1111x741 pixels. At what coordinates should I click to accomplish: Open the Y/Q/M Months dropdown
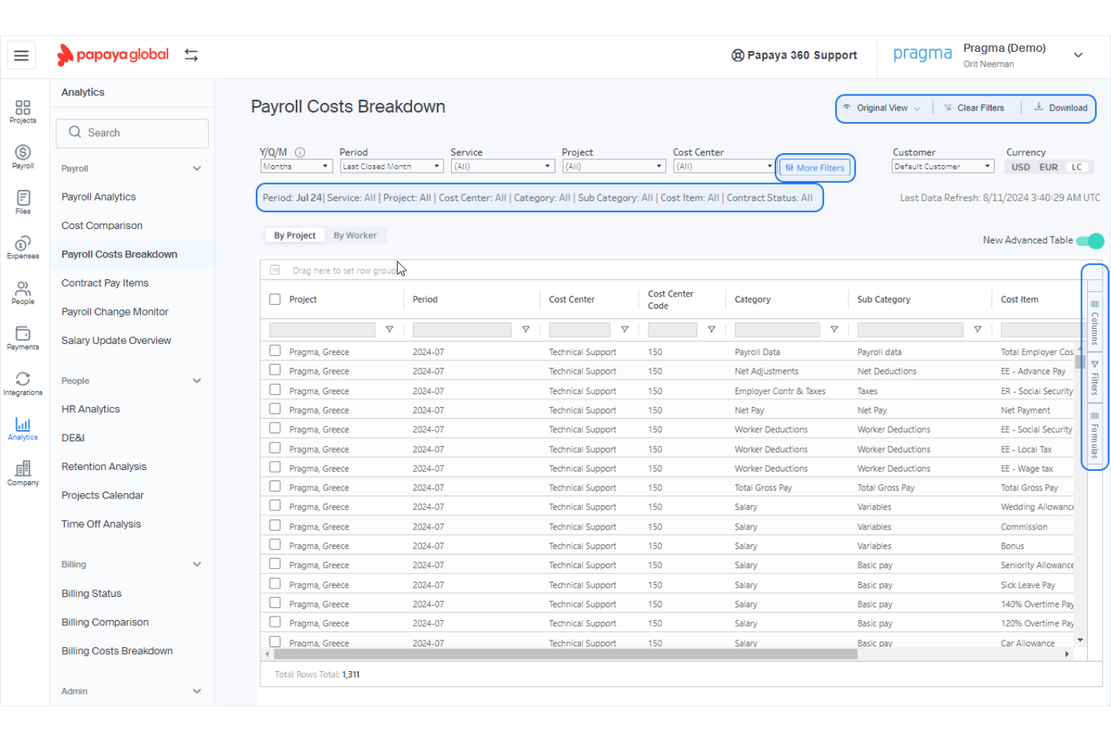click(x=297, y=167)
